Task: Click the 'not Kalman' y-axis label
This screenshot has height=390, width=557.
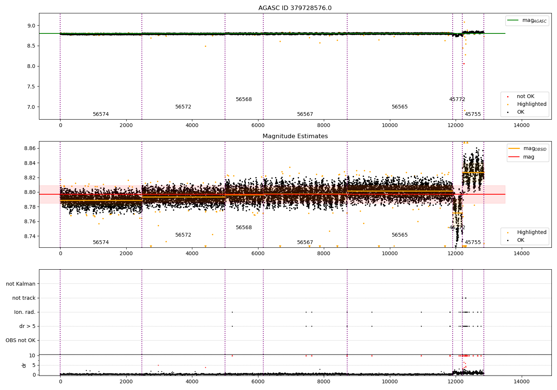Action: click(x=21, y=284)
